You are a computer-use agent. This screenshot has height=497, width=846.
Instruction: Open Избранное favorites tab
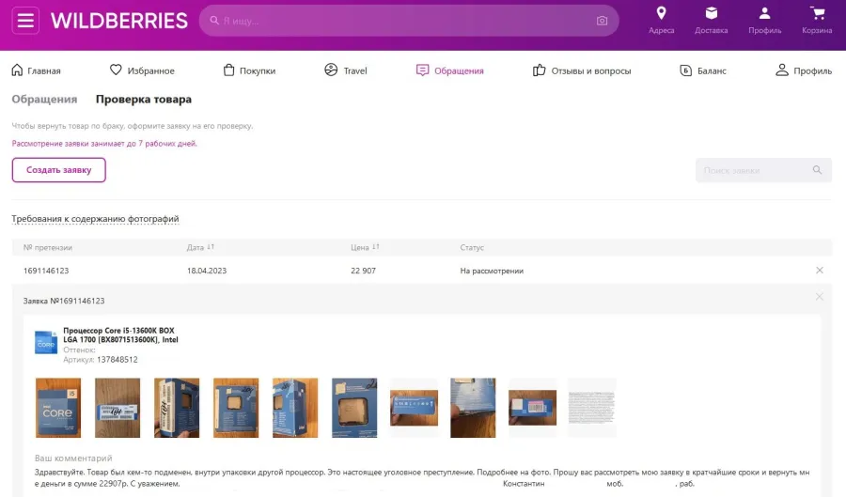142,70
